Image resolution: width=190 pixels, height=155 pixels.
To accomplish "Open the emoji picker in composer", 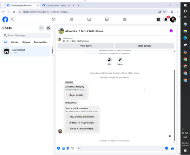I will point(167,148).
